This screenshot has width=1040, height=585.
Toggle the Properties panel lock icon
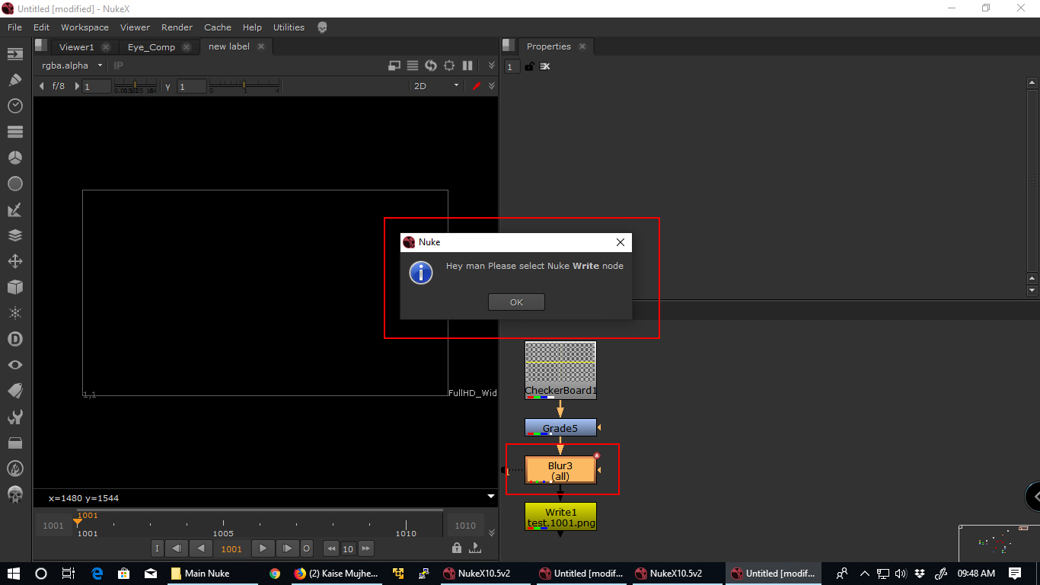click(x=529, y=67)
